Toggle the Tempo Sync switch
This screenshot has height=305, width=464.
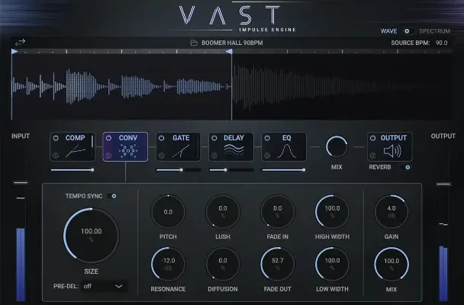[114, 197]
